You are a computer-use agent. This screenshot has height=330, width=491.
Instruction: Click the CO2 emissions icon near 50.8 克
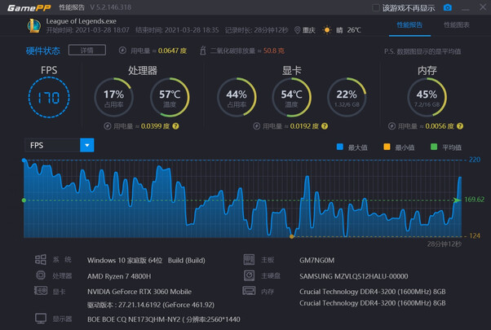tap(203, 50)
